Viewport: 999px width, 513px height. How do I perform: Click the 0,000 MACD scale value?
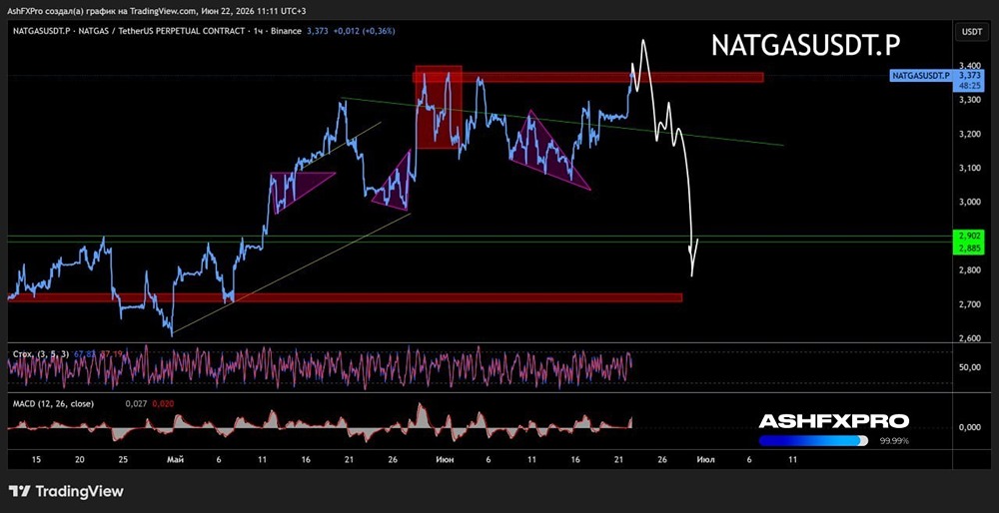point(968,427)
